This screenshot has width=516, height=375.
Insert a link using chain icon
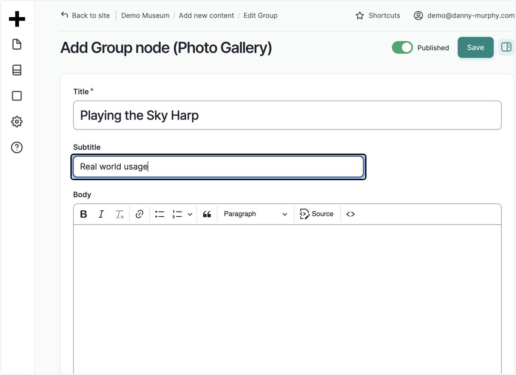click(139, 214)
